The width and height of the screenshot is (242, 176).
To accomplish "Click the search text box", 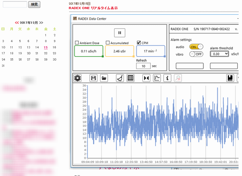I will click(15, 4).
